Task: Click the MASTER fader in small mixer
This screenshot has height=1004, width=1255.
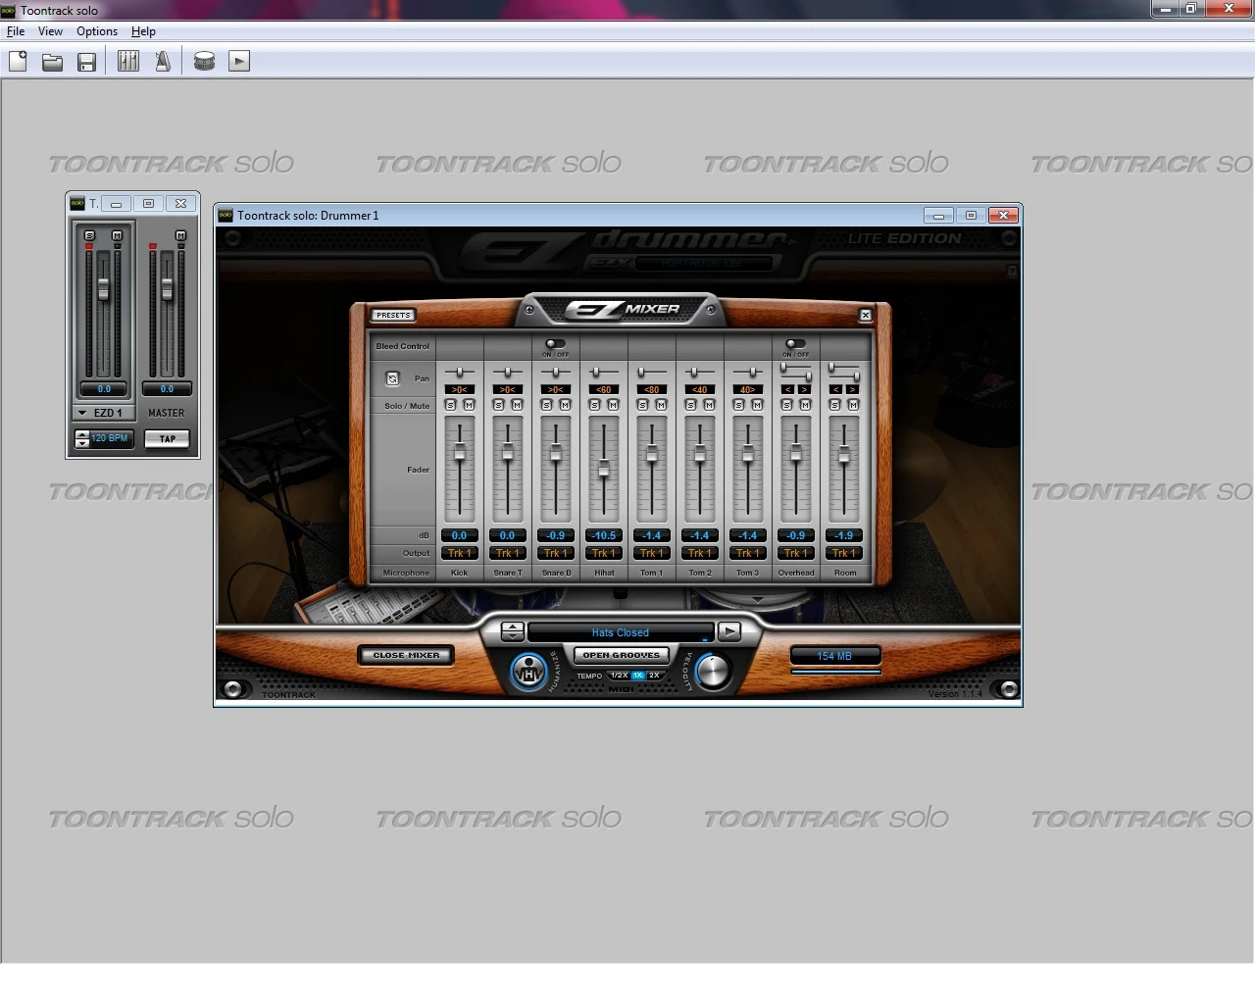Action: click(x=167, y=289)
